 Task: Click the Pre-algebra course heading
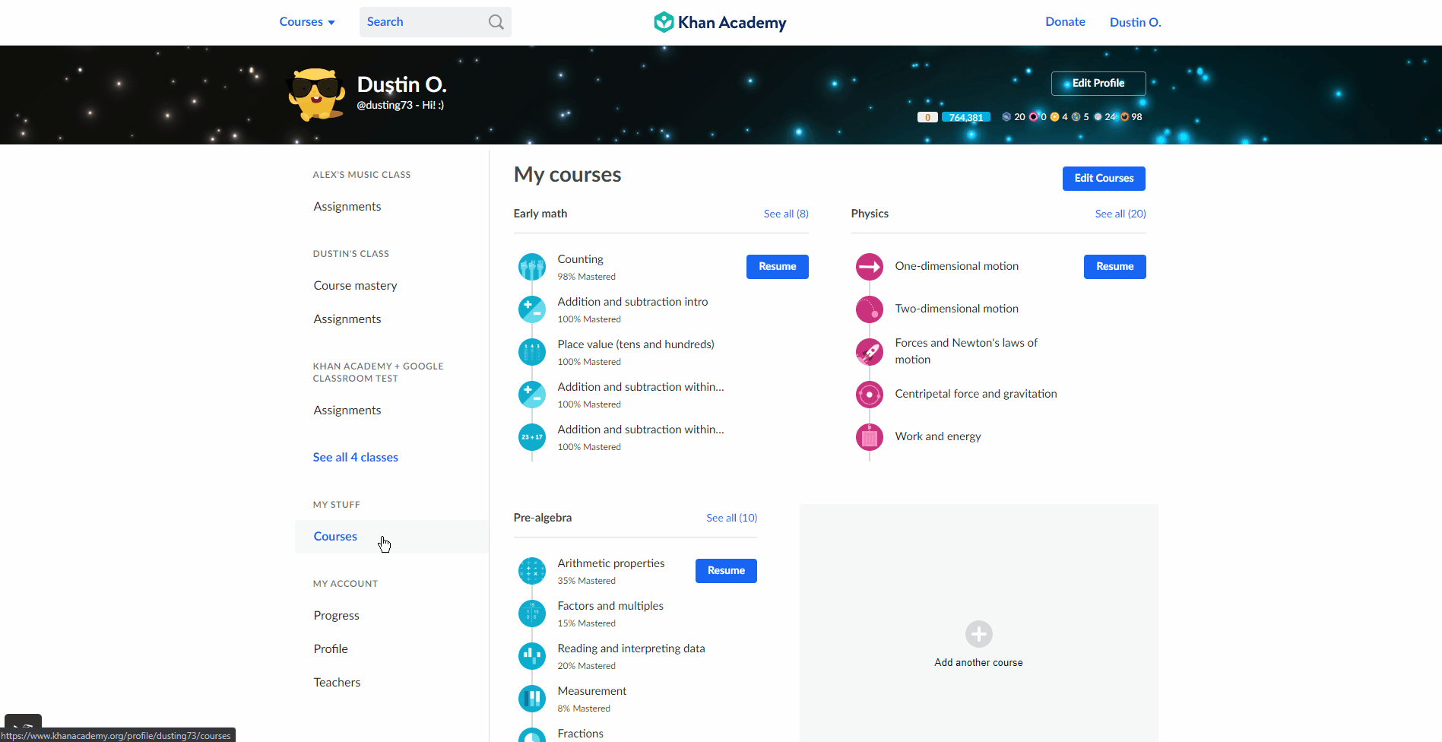pyautogui.click(x=543, y=518)
